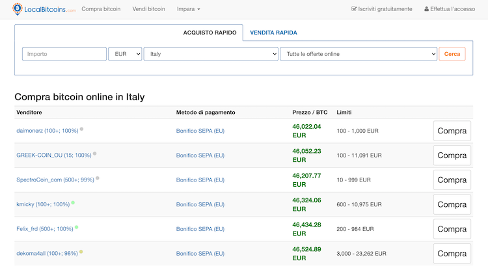This screenshot has height=270, width=488.
Task: Open seller profile GREEK-COIN_OU
Action: pyautogui.click(x=54, y=155)
